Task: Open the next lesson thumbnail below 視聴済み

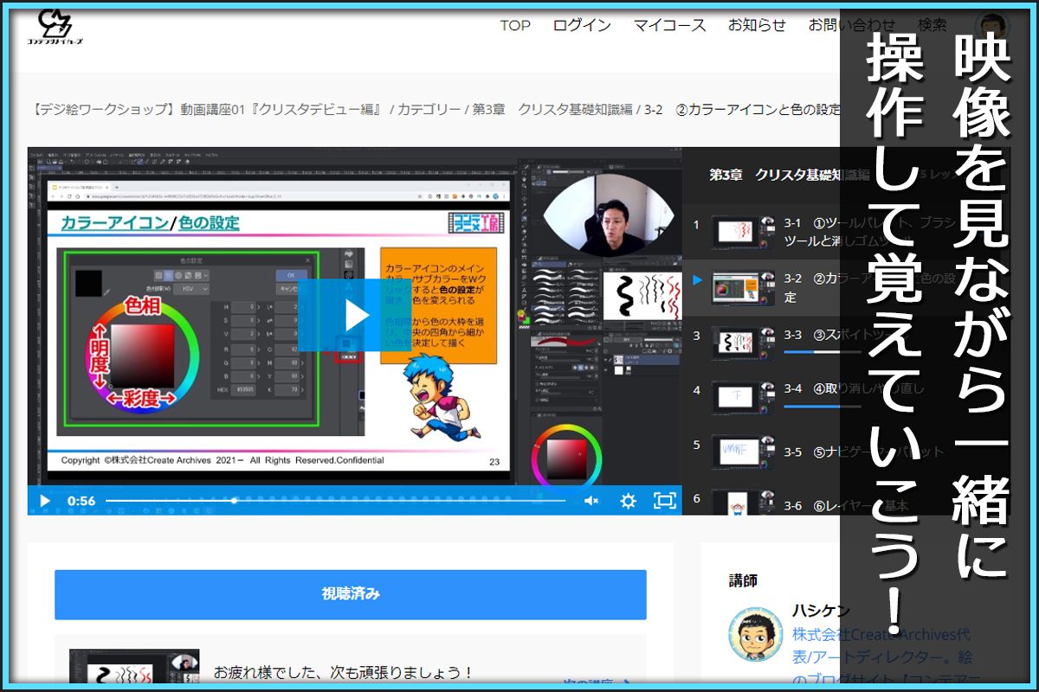Action: 134,668
